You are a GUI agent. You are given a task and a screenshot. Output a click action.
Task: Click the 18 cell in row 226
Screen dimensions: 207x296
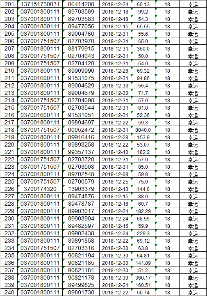(167, 189)
